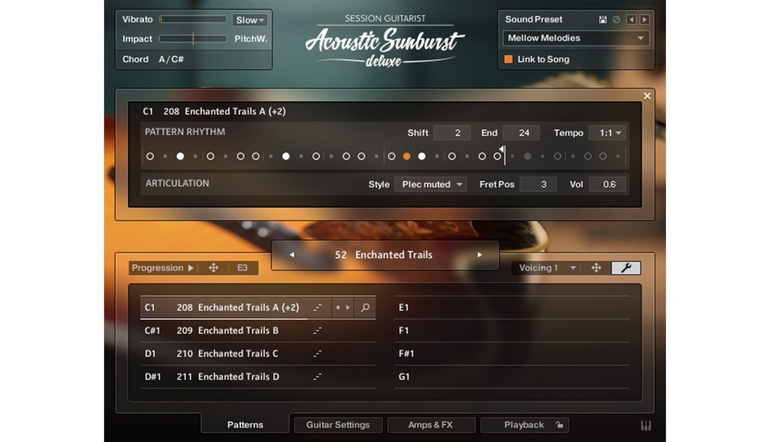This screenshot has width=770, height=442.
Task: Toggle the lock on the Playback tab
Action: [559, 425]
